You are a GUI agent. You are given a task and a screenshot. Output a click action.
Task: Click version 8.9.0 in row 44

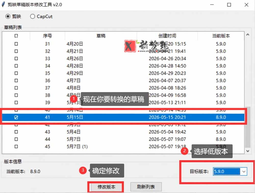coord(221,139)
